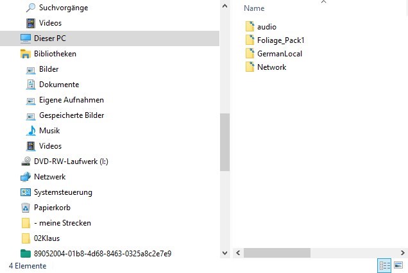The height and width of the screenshot is (273, 408).
Task: Open the Musik note icon
Action: 31,131
